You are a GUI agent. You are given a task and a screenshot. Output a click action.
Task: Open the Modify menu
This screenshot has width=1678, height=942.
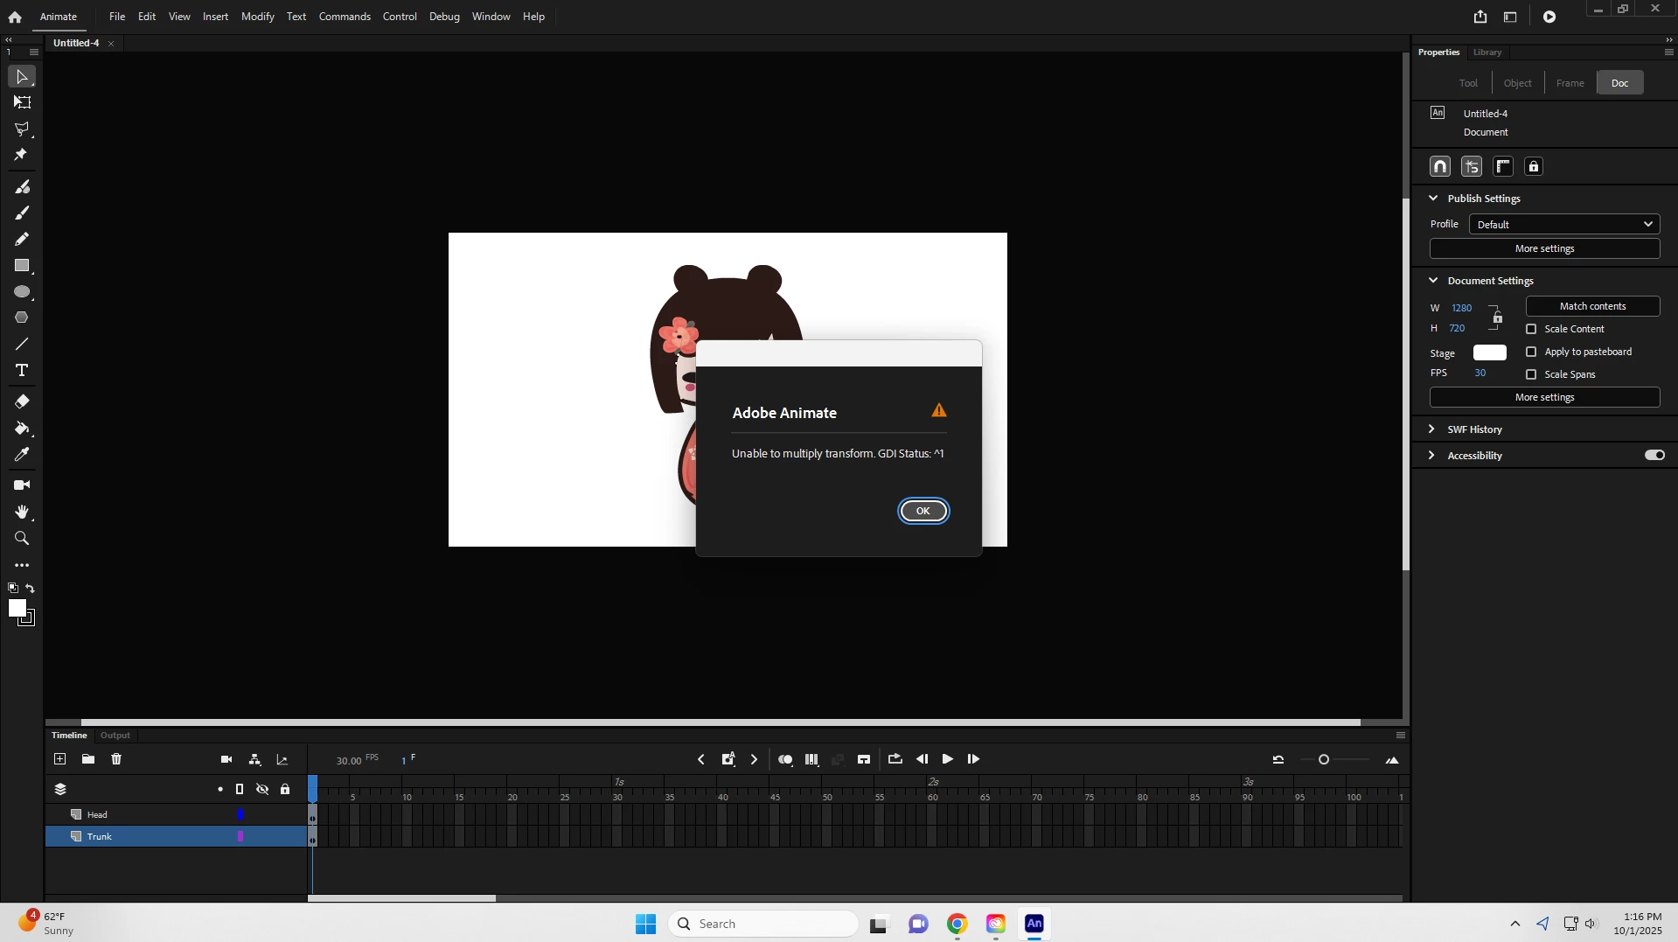pos(258,17)
